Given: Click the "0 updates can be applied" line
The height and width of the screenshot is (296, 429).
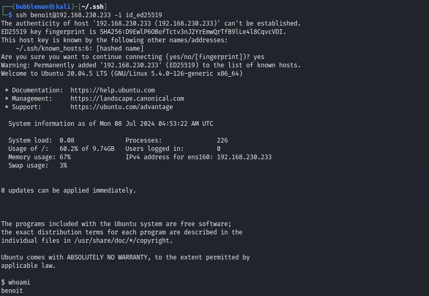Looking at the screenshot, I should [x=68, y=191].
